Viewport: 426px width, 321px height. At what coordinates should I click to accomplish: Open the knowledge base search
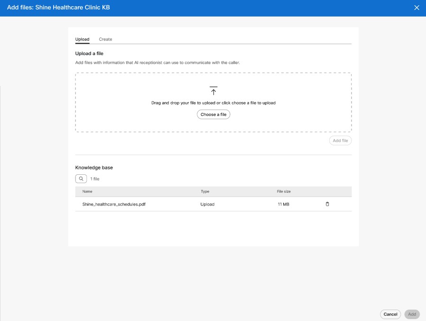(81, 179)
